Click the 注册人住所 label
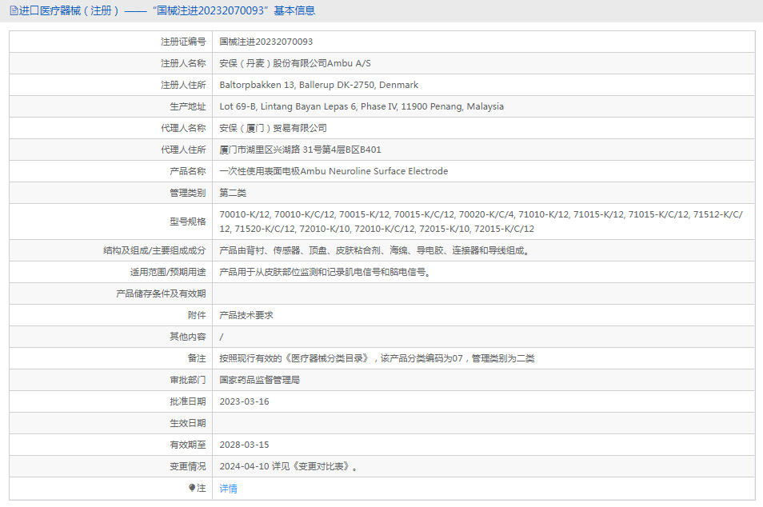The width and height of the screenshot is (763, 507). tap(183, 85)
